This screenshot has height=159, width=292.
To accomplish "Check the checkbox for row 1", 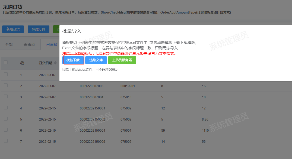I will pyautogui.click(x=6, y=74).
